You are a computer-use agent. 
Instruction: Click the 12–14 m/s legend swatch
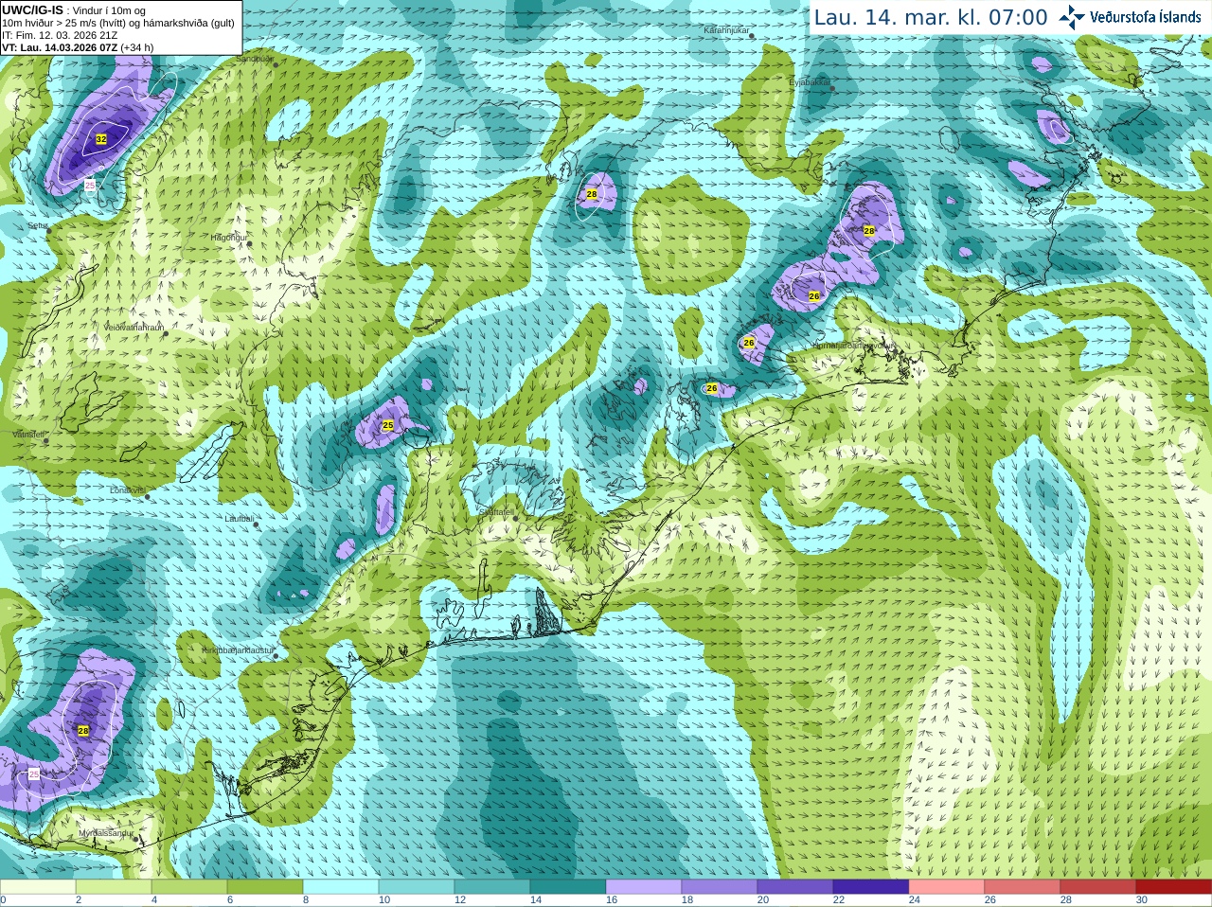pos(492,887)
